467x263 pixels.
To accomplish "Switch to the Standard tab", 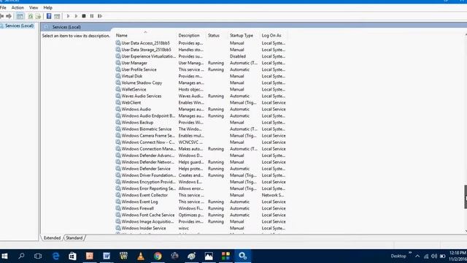I will [x=74, y=238].
